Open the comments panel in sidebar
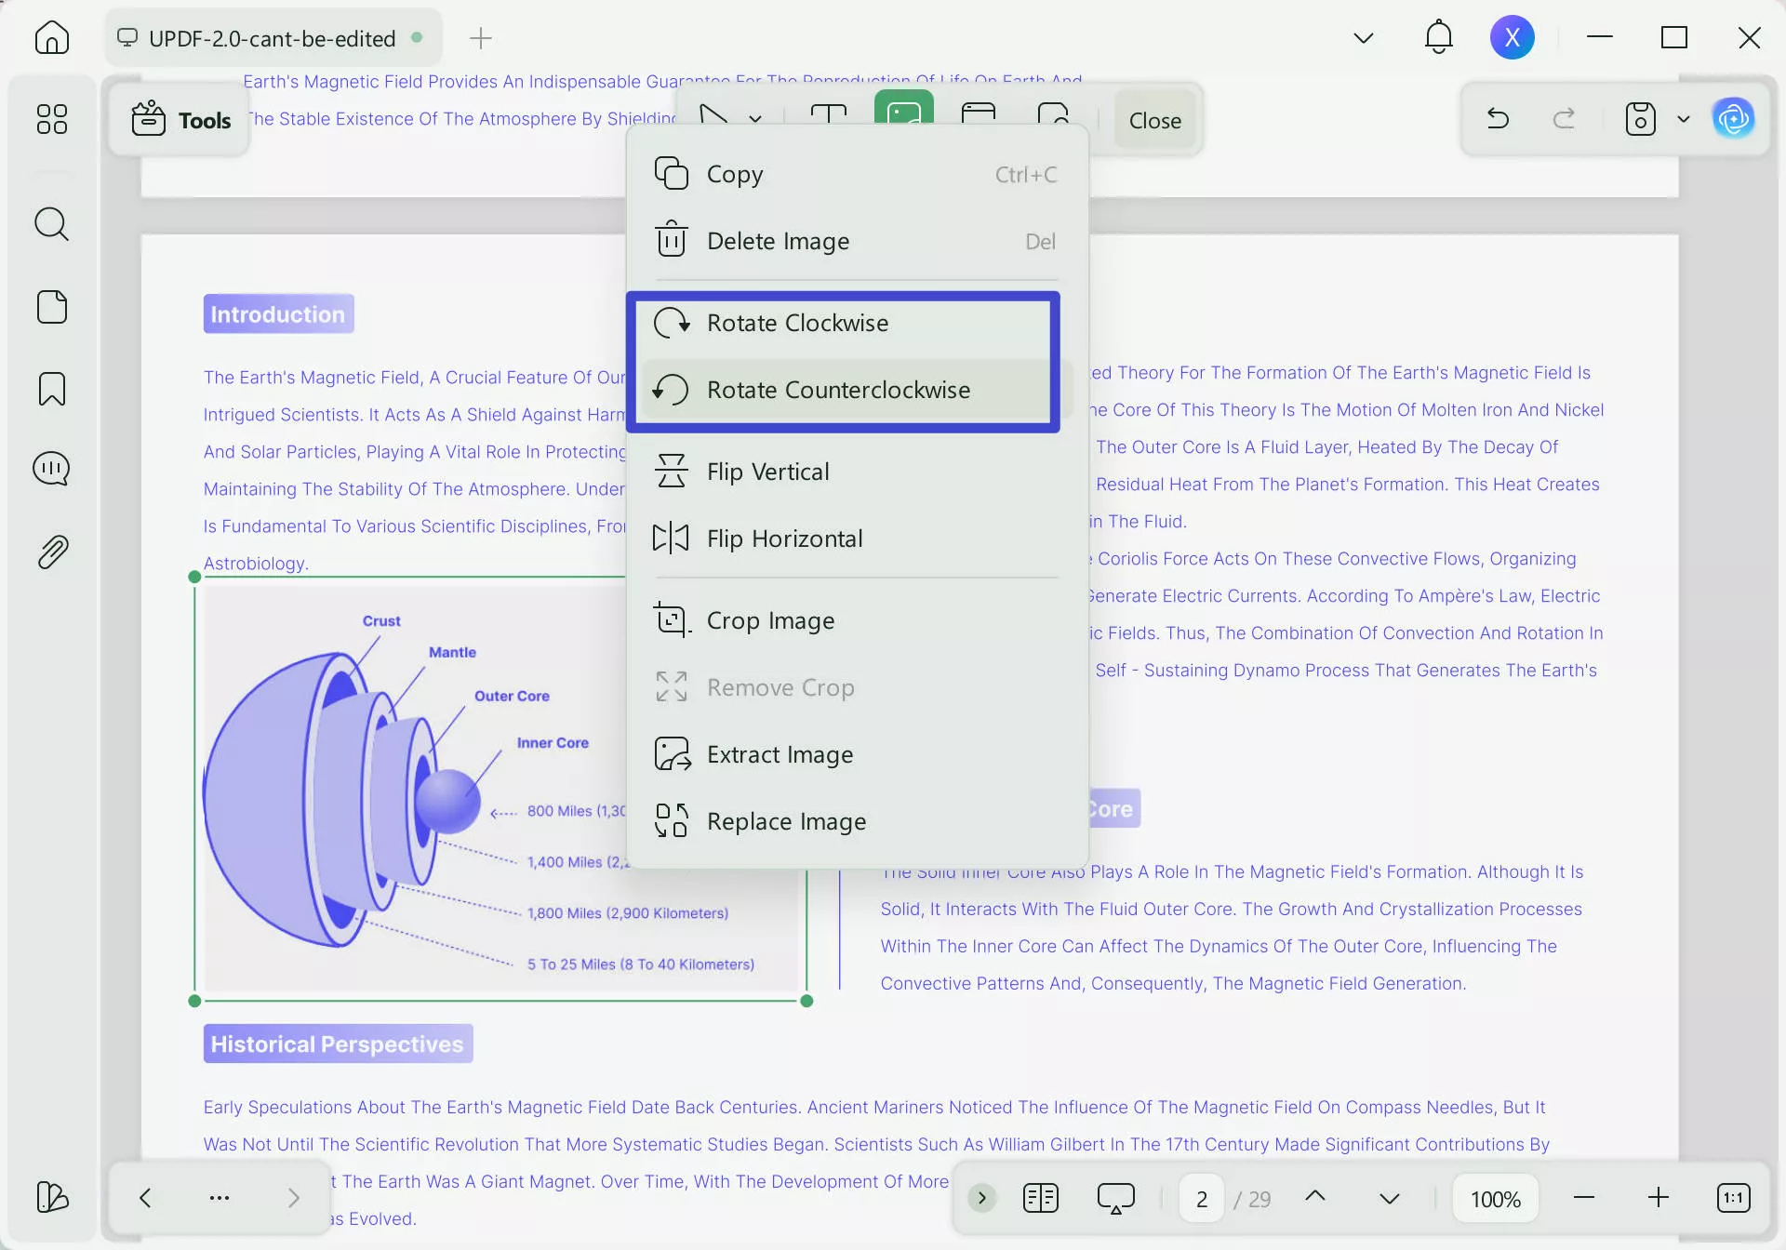Screen dimensions: 1786x1250 pos(51,469)
